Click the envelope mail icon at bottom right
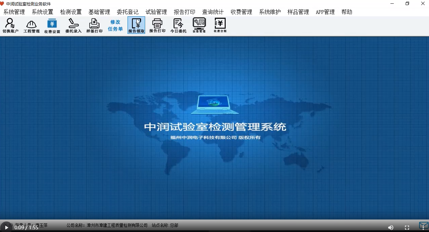The image size is (429, 232). [x=424, y=225]
